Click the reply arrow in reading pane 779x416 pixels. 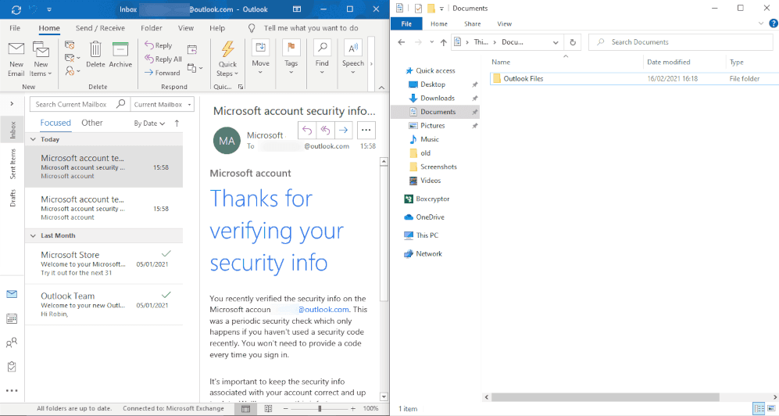(307, 131)
